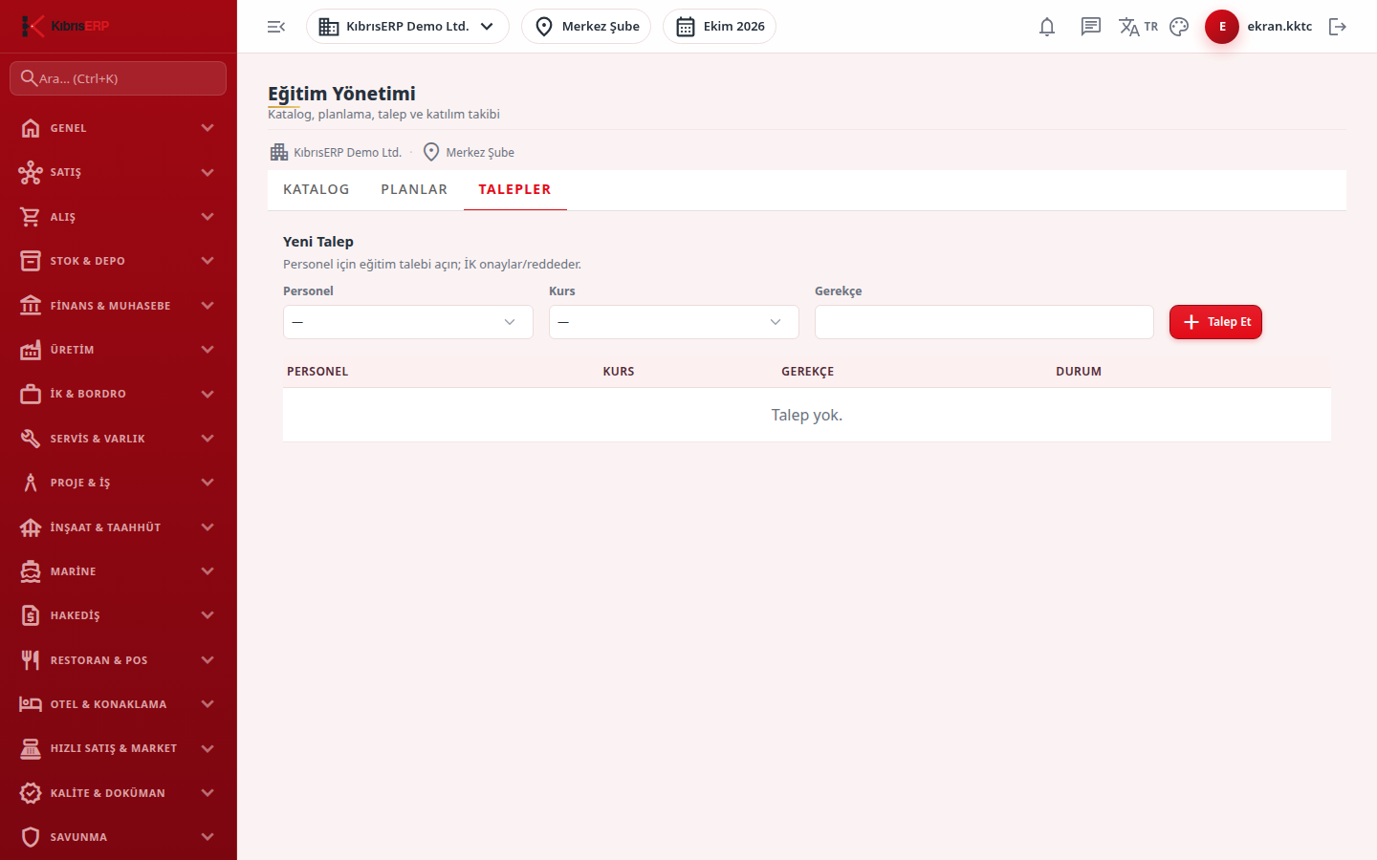Click the Alış shopping cart icon
1377x860 pixels.
coord(31,217)
